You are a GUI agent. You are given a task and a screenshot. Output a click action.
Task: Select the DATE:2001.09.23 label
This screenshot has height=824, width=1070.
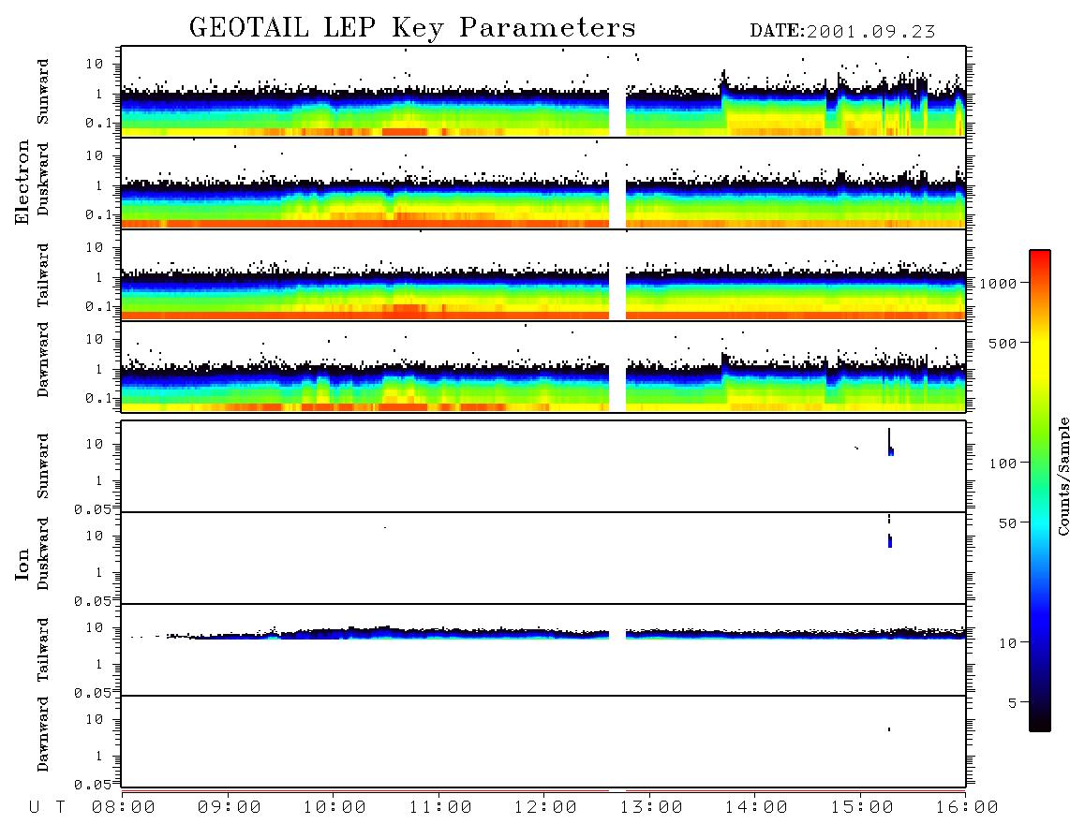[842, 31]
